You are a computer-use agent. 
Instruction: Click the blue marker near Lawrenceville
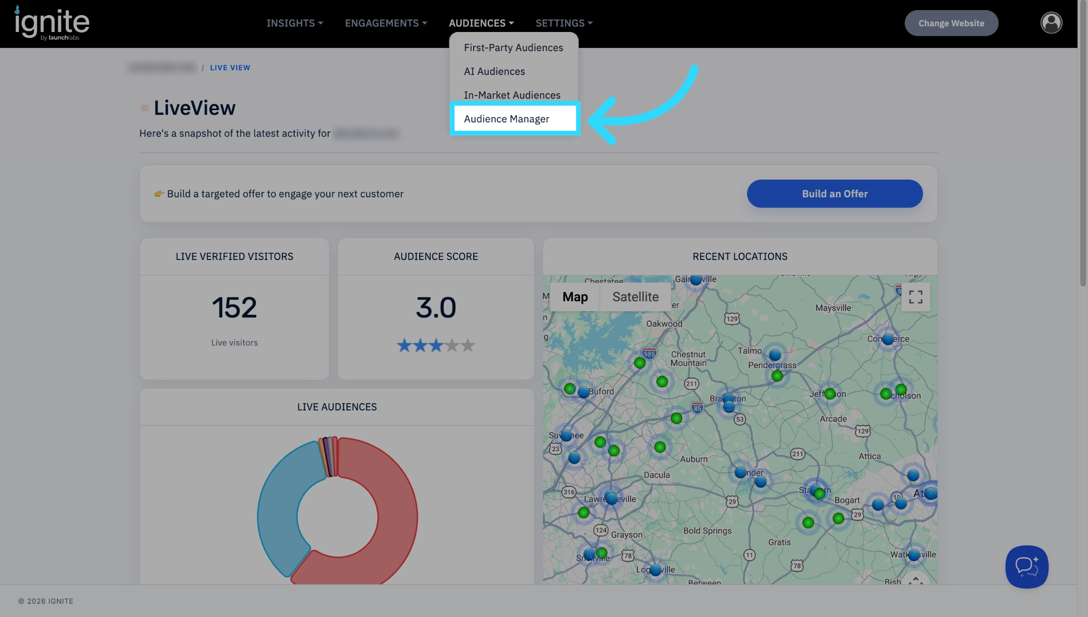pyautogui.click(x=611, y=498)
